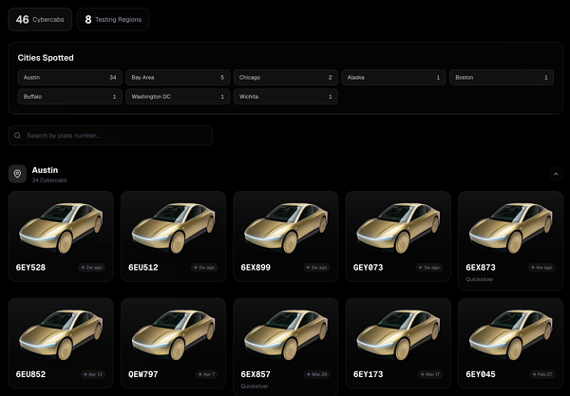The height and width of the screenshot is (396, 570).
Task: Filter by Alaska city chip
Action: coord(393,77)
